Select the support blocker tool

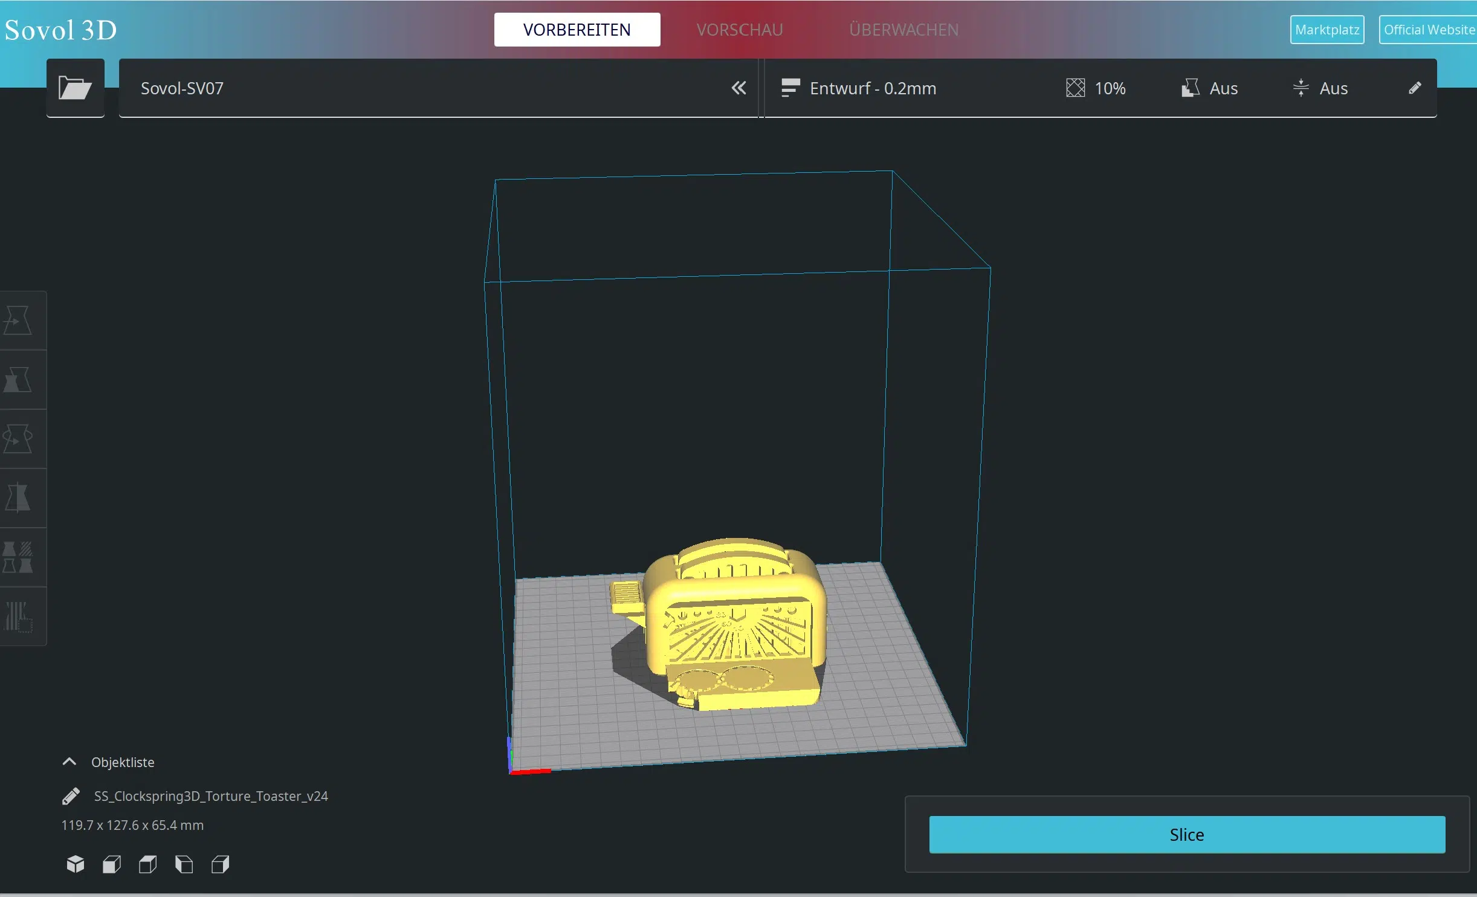tap(18, 617)
